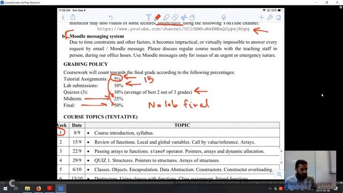
Task: Click date cell '8/9'
Action: (77, 133)
